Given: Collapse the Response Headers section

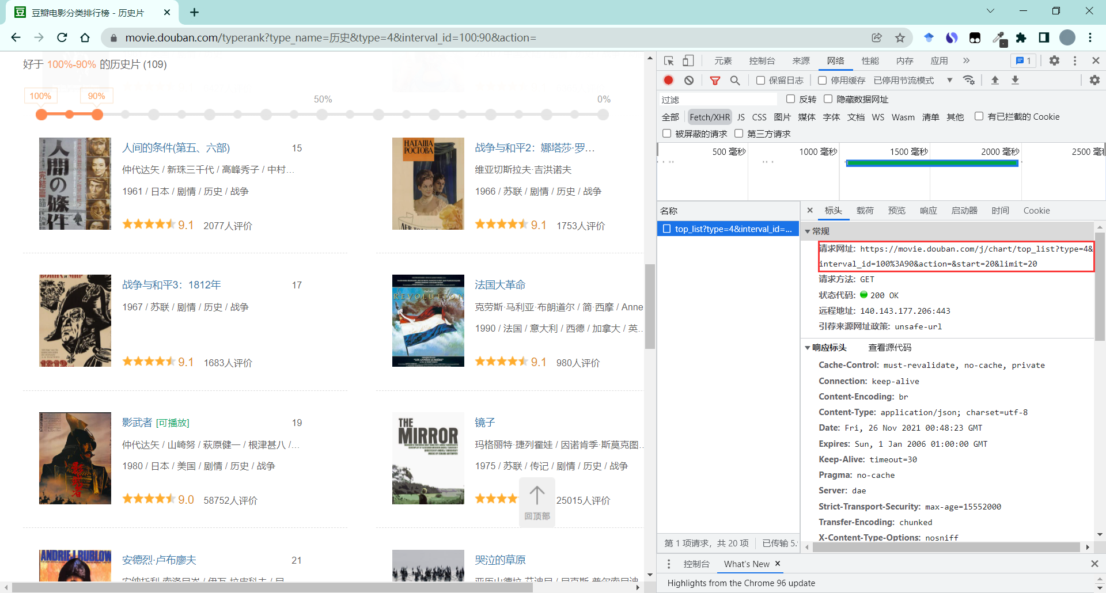Looking at the screenshot, I should click(808, 348).
